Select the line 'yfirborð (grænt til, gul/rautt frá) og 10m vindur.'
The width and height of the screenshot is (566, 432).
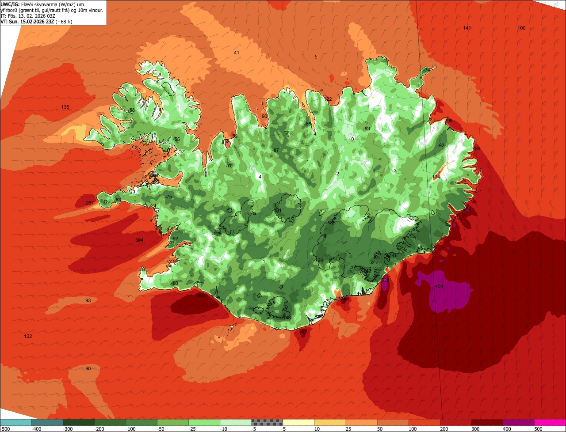click(x=52, y=10)
